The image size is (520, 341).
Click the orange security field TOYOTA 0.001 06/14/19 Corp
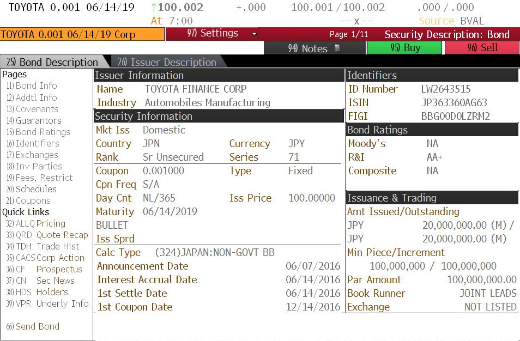[82, 34]
